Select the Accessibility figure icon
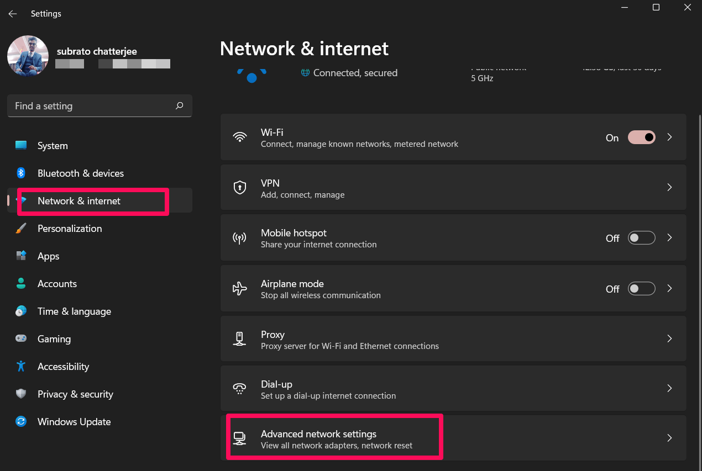Image resolution: width=702 pixels, height=471 pixels. (21, 367)
